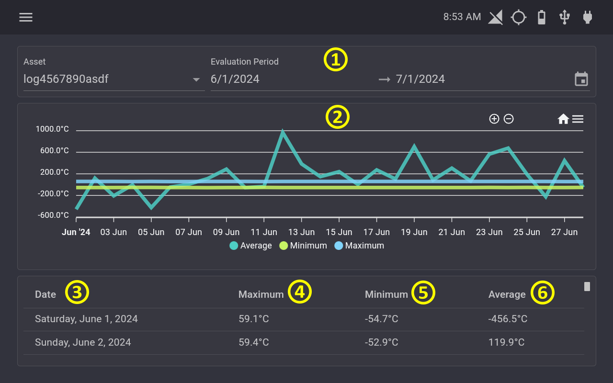Click the battery status icon
The width and height of the screenshot is (613, 383).
pyautogui.click(x=542, y=18)
